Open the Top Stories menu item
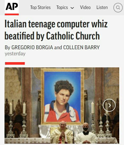124x145 pixels. (40, 7)
